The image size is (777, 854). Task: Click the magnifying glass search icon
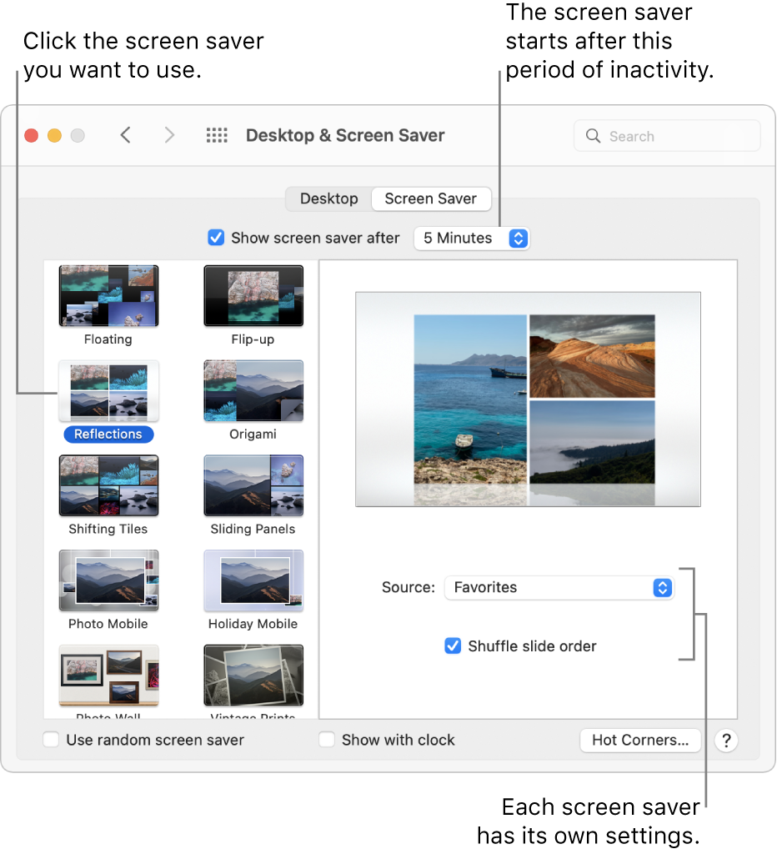click(x=593, y=136)
